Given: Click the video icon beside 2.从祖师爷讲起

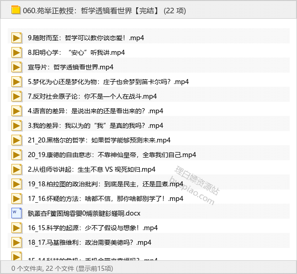Looking at the screenshot, I should (16, 169).
